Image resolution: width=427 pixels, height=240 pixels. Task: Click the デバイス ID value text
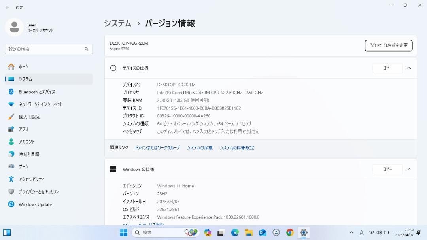[199, 108]
